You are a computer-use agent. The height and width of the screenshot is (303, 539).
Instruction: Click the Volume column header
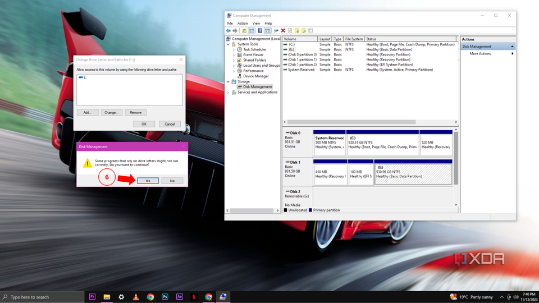[x=300, y=39]
